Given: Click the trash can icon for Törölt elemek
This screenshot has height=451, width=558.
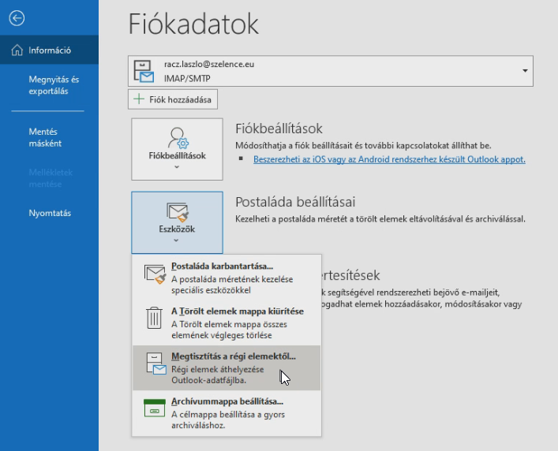Looking at the screenshot, I should coord(155,318).
